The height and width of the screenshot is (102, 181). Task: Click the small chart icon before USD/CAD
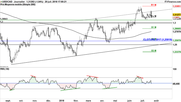(x=1, y=2)
